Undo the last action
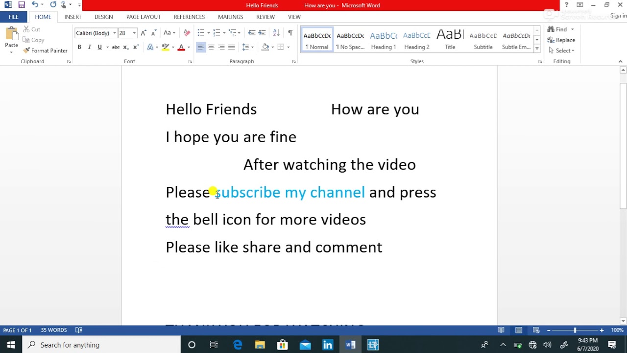 pyautogui.click(x=35, y=5)
